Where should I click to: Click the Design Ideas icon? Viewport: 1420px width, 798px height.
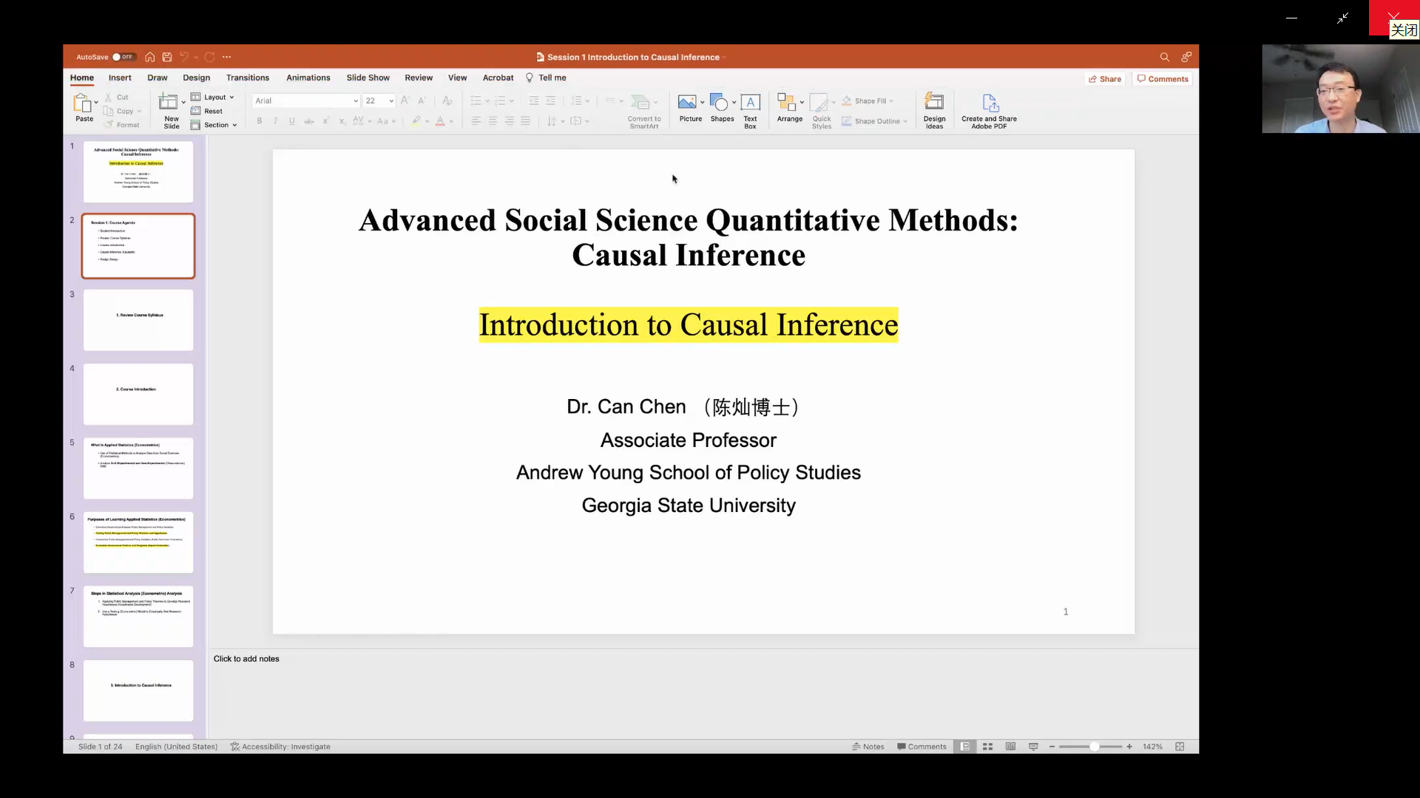[934, 103]
